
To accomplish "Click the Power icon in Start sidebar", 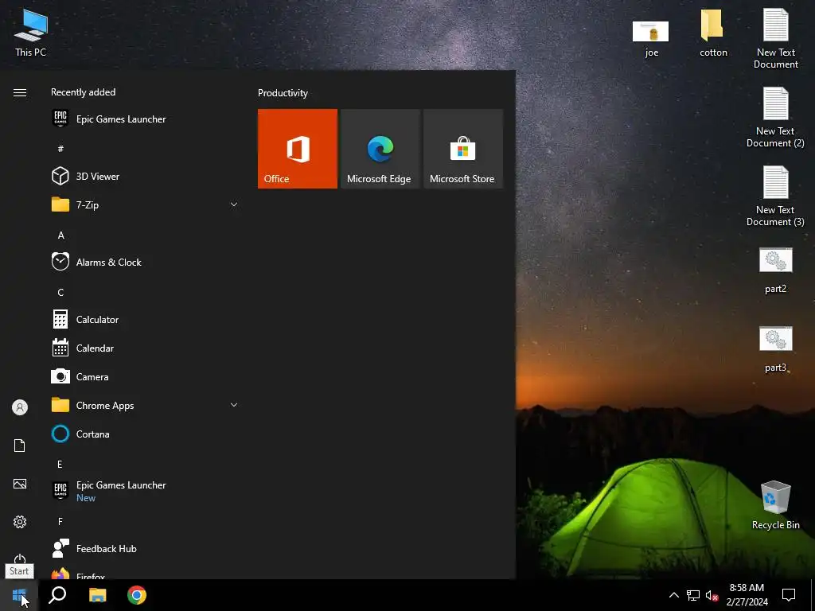I will coord(20,559).
